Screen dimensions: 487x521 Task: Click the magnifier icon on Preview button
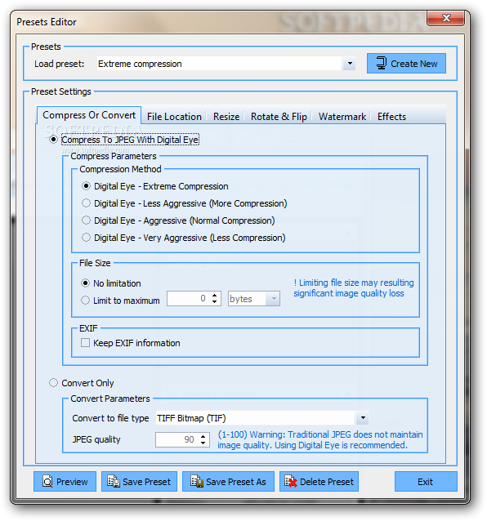pos(47,482)
